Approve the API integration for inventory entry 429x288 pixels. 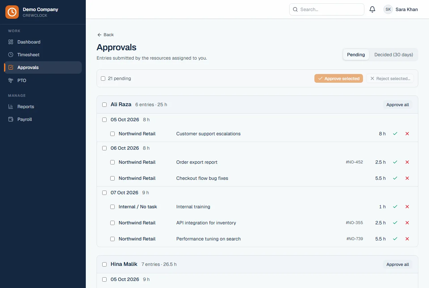click(395, 223)
